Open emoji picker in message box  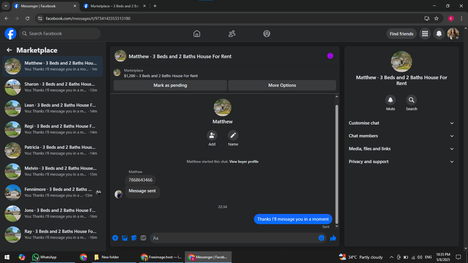(x=321, y=238)
